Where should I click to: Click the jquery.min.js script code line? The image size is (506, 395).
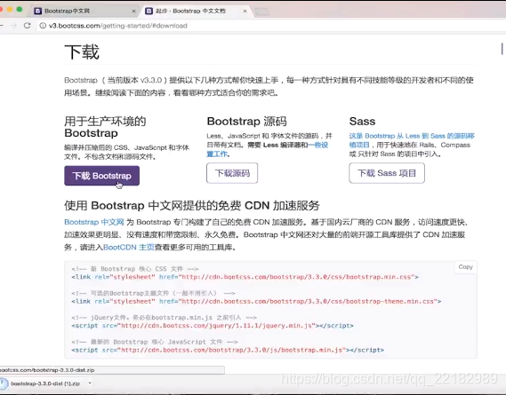click(213, 326)
